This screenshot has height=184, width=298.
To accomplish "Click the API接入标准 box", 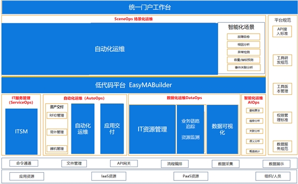I will 282,31.
